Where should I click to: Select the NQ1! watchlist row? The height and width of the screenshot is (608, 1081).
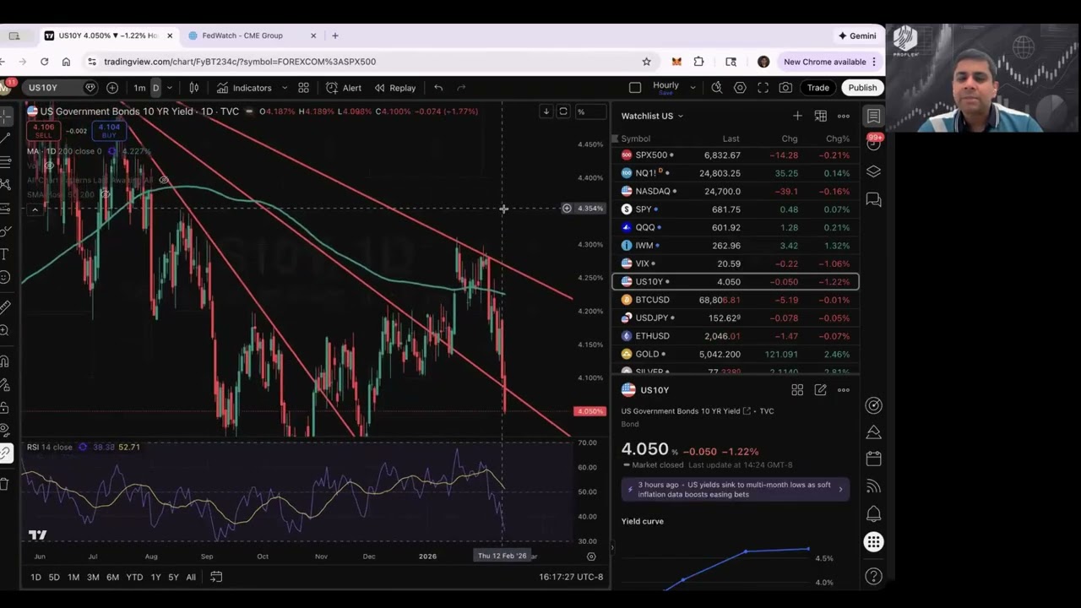(736, 173)
